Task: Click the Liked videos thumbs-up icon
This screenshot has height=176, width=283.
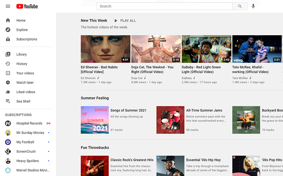Action: point(8,92)
